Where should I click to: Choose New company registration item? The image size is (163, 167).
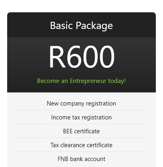coord(81,104)
